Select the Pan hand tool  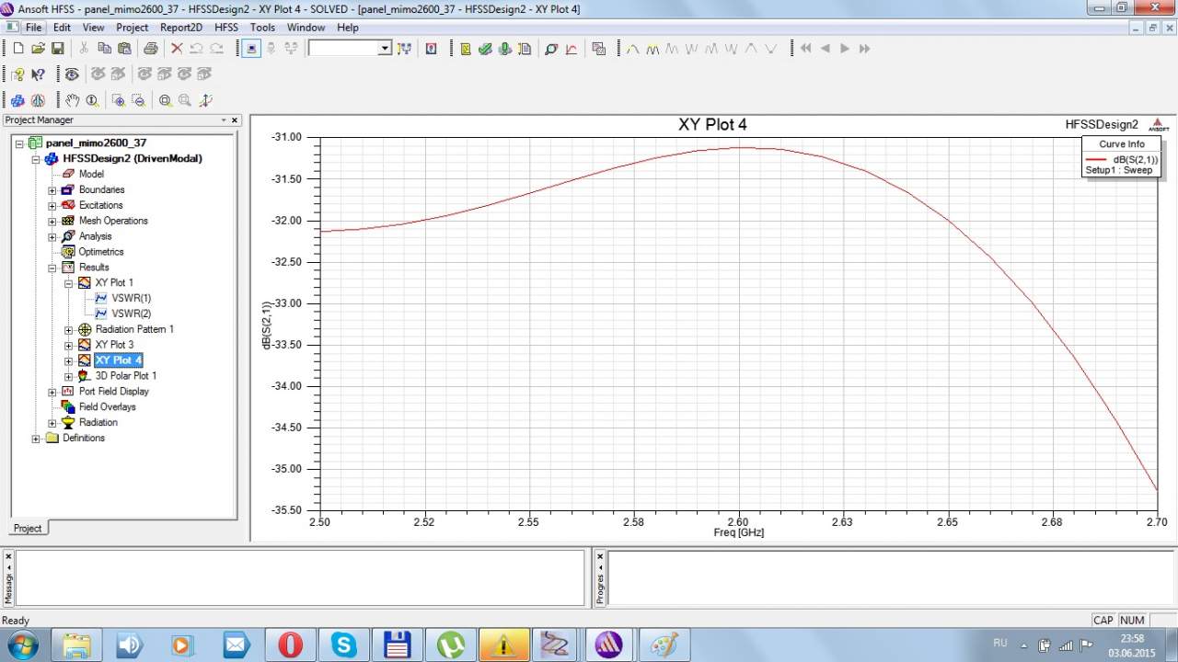(x=73, y=100)
